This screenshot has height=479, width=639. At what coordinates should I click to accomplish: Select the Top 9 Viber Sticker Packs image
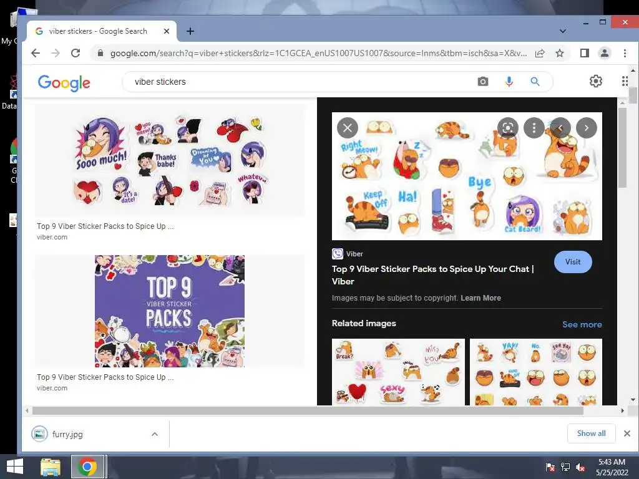(x=170, y=311)
